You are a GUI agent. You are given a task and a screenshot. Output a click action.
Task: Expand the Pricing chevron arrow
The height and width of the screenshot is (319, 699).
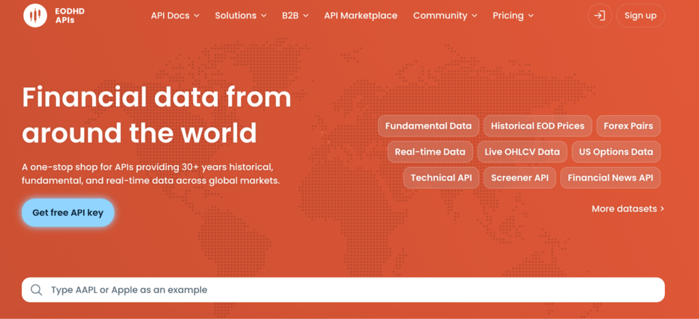pyautogui.click(x=531, y=16)
